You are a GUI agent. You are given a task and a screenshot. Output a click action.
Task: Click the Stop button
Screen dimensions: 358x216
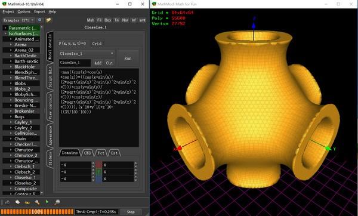[x=131, y=212]
